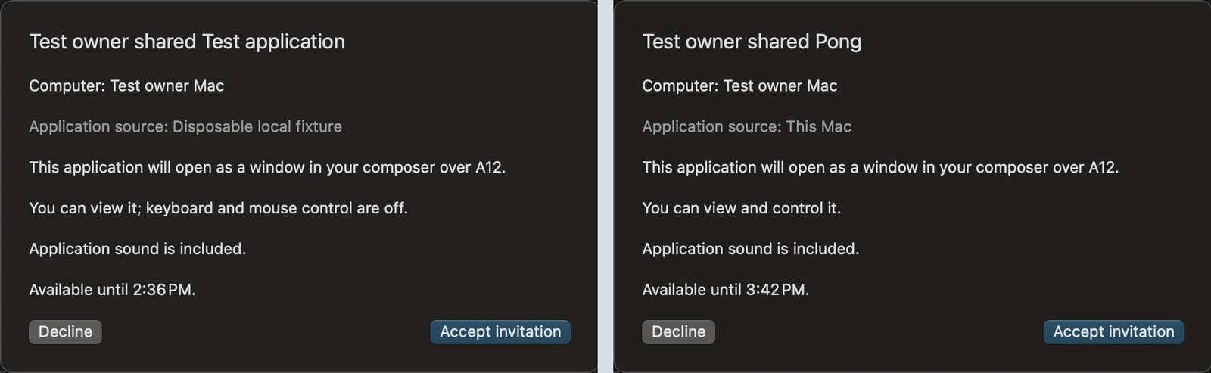
Task: Select the 'Test owner shared Test application' heading
Action: click(x=187, y=42)
